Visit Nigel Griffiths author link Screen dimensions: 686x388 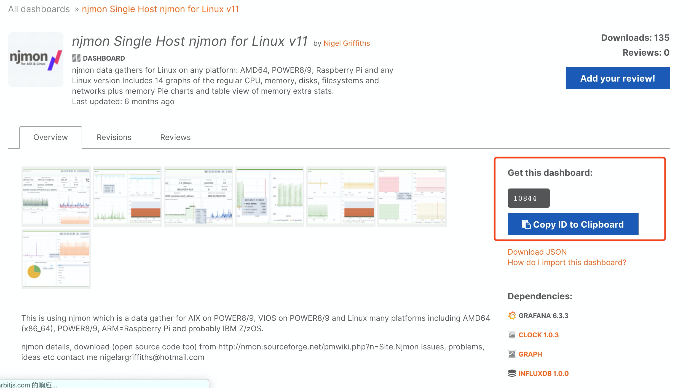point(347,43)
